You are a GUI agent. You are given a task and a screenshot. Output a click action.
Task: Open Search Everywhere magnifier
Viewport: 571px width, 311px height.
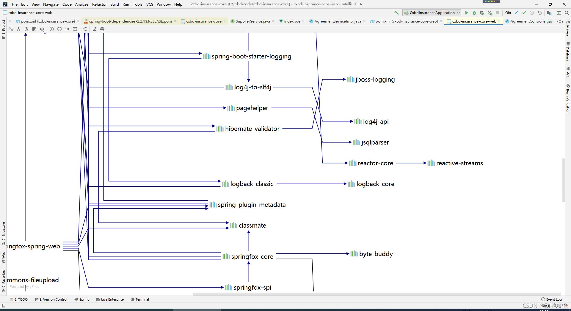(x=567, y=13)
